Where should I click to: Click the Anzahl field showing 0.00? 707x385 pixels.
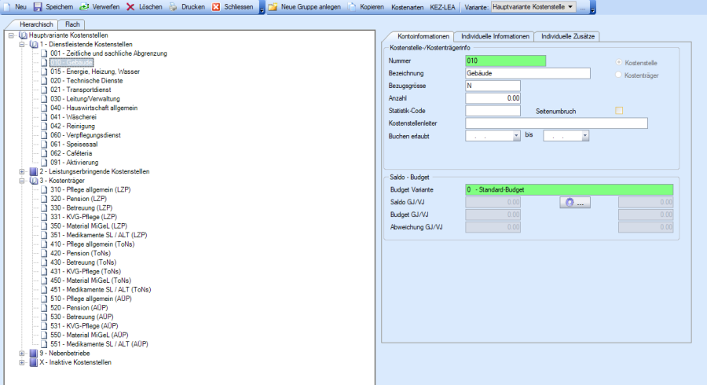(493, 98)
